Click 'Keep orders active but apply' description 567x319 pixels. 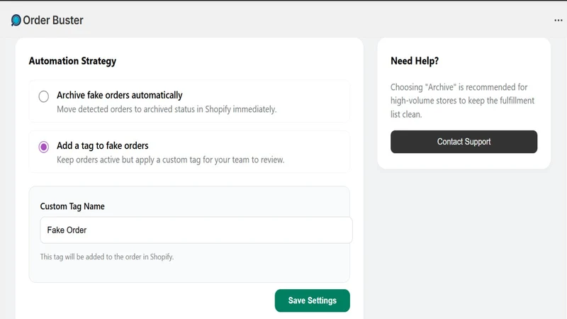[170, 160]
